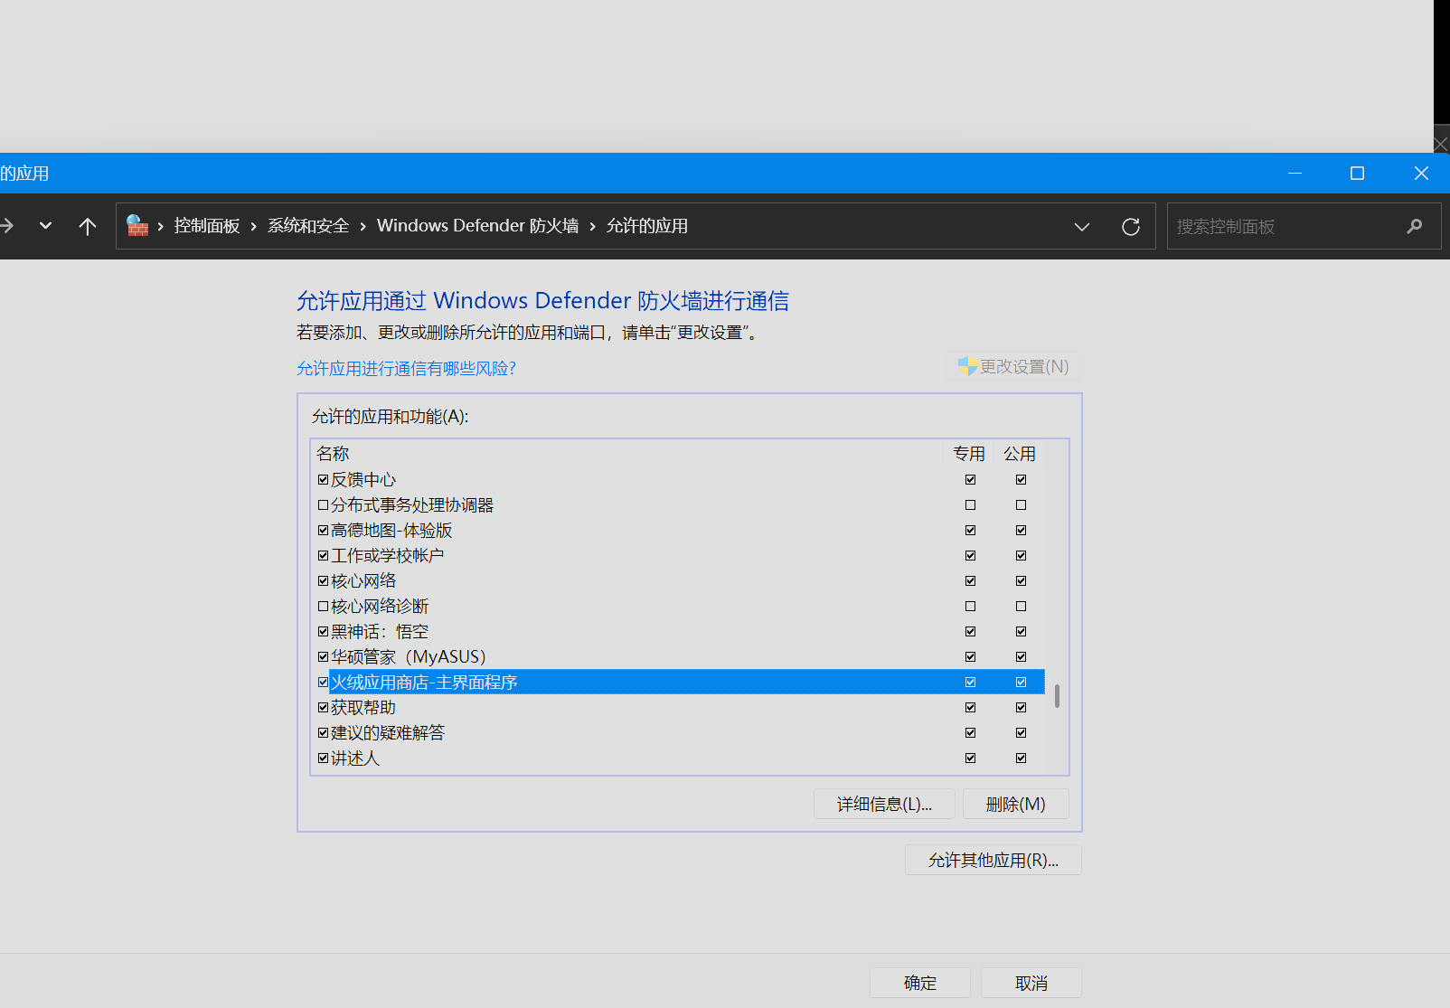Click the 详细信息(L)... button
The image size is (1450, 1008).
point(884,804)
